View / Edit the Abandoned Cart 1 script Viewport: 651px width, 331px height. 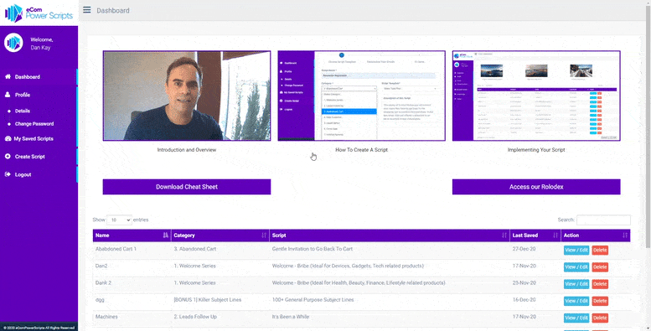click(x=576, y=250)
